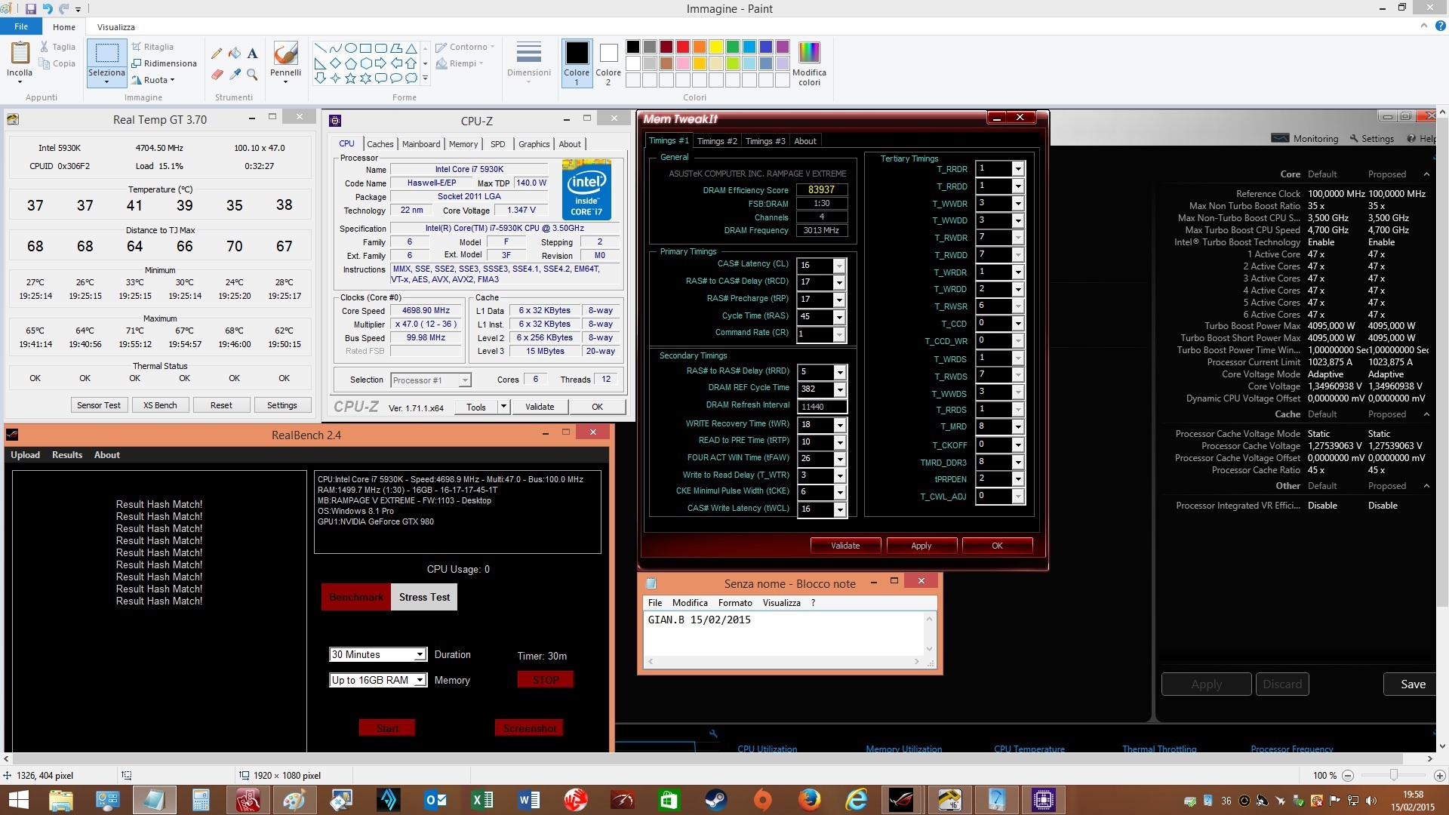Click the Windows Start button
The height and width of the screenshot is (815, 1449).
18,800
